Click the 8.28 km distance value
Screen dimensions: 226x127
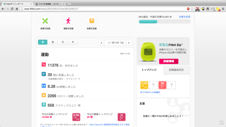coord(51,86)
